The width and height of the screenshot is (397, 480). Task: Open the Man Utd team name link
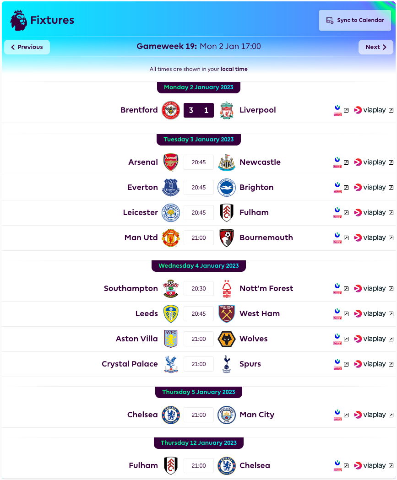141,237
